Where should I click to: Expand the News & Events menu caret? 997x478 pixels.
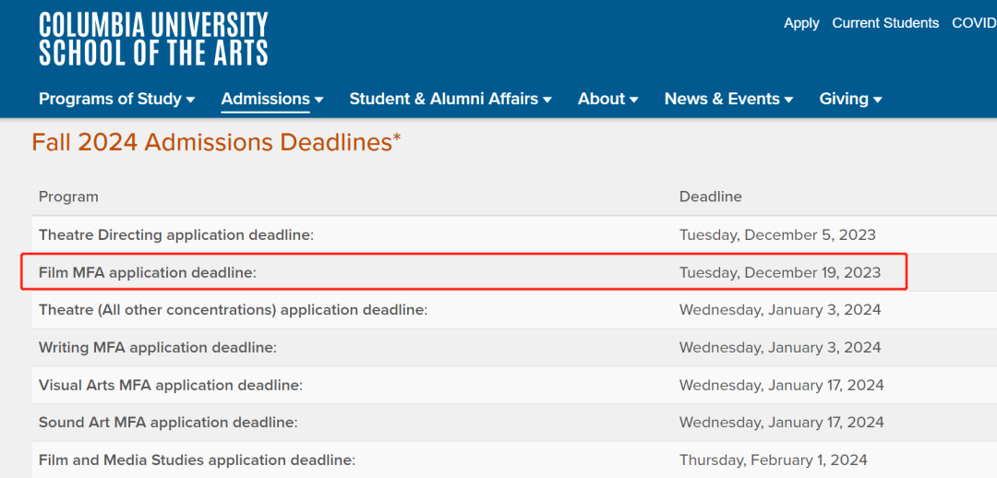pyautogui.click(x=788, y=100)
